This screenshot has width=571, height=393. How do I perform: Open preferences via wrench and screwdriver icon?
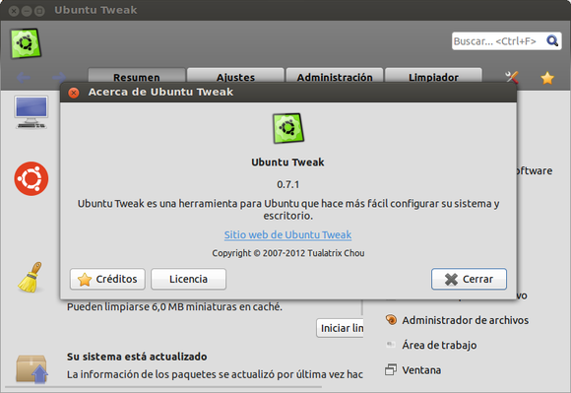point(512,77)
